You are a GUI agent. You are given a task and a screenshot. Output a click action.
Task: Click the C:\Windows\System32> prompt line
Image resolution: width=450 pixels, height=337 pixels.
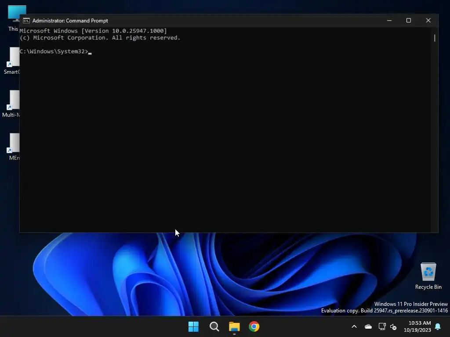(55, 52)
